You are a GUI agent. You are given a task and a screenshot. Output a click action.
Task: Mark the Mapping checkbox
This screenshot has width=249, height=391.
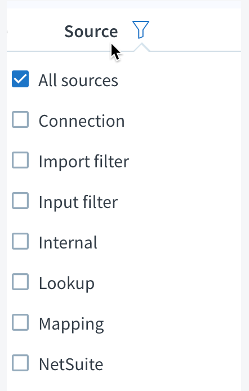[20, 322]
